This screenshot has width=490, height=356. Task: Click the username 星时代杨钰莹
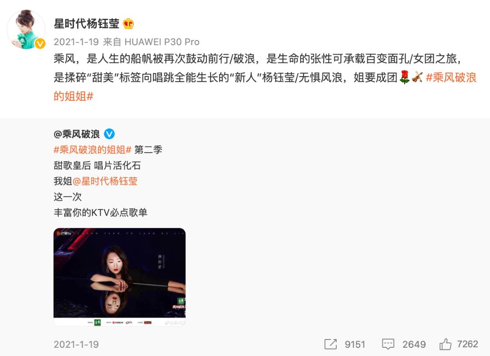87,24
